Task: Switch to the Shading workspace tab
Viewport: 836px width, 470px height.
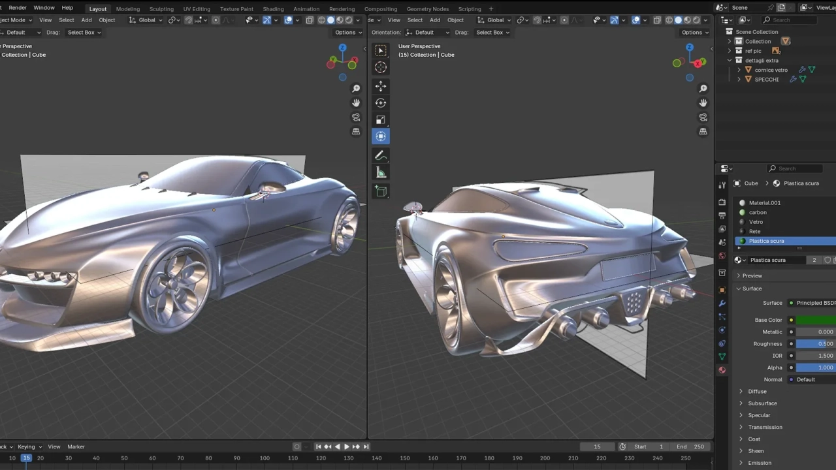Action: 273,9
